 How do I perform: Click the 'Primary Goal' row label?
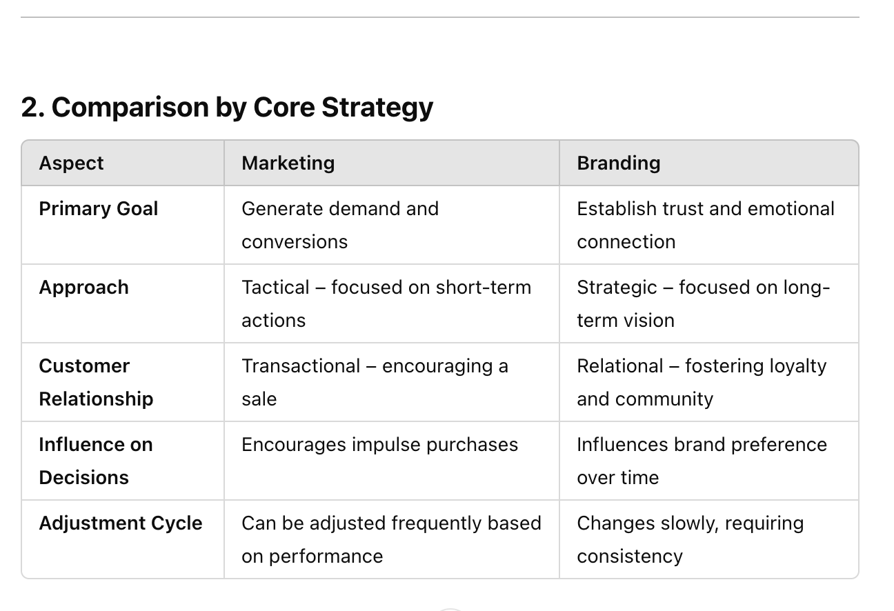click(99, 209)
